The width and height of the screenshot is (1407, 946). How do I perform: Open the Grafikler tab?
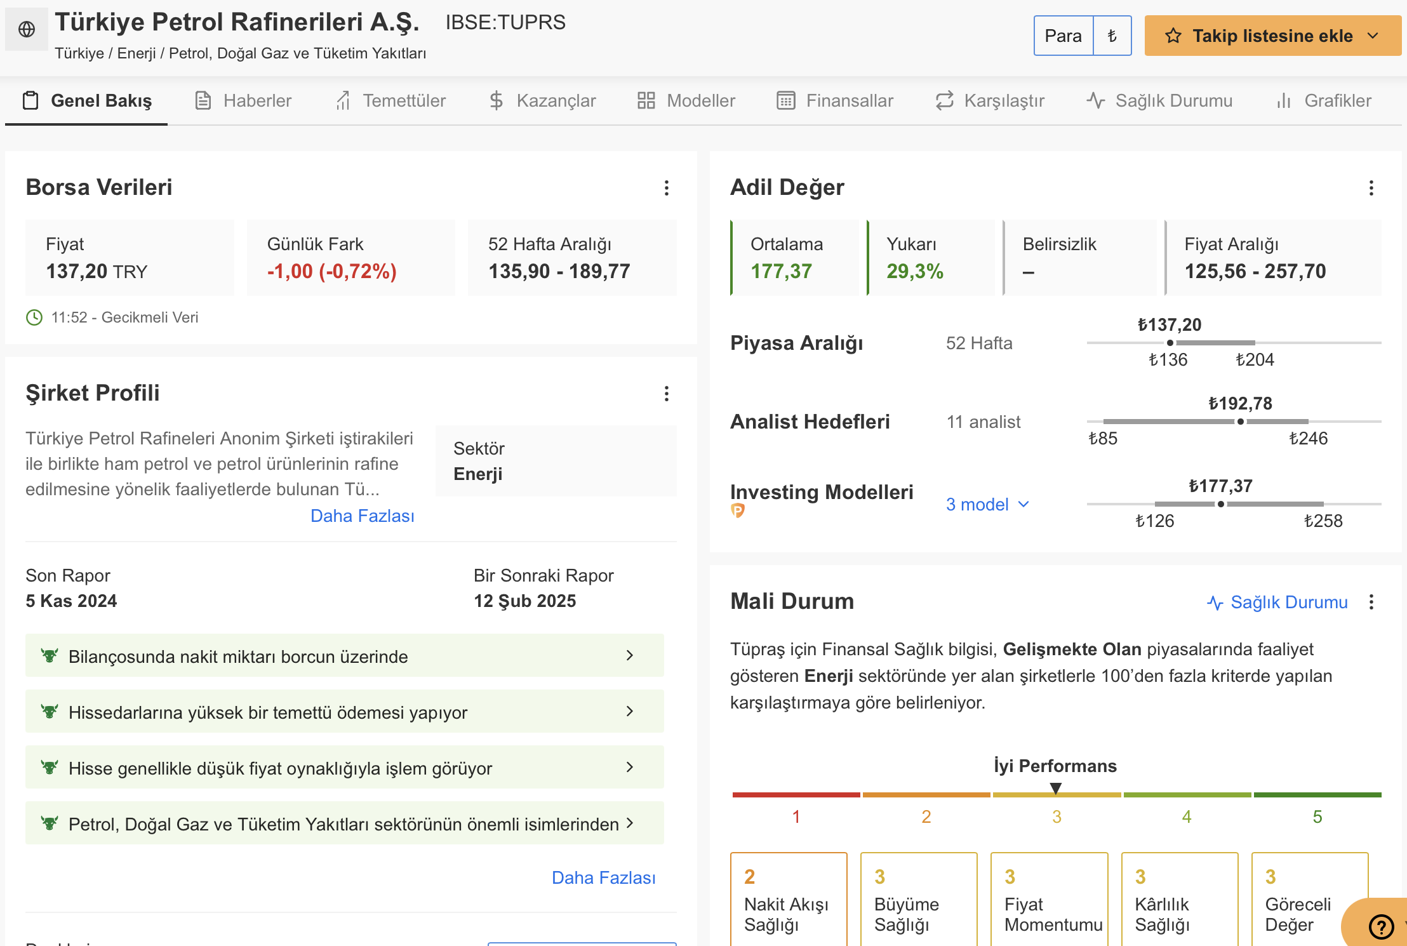pyautogui.click(x=1324, y=100)
